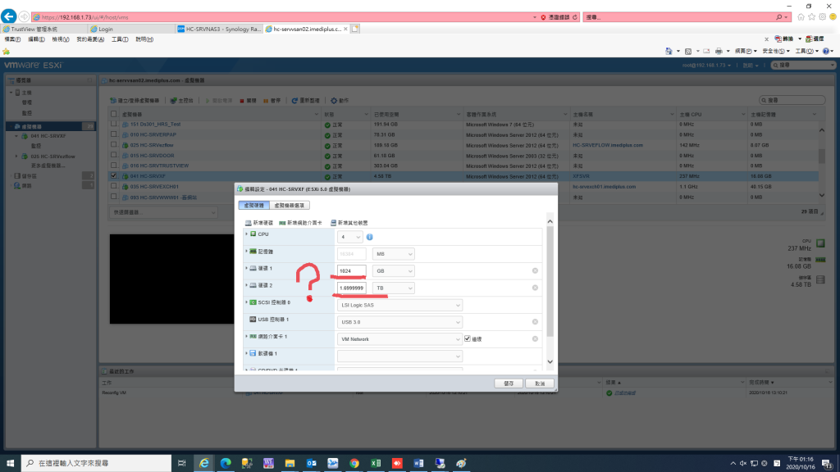This screenshot has height=472, width=840.
Task: Open Outlook from the taskbar
Action: pyautogui.click(x=311, y=463)
